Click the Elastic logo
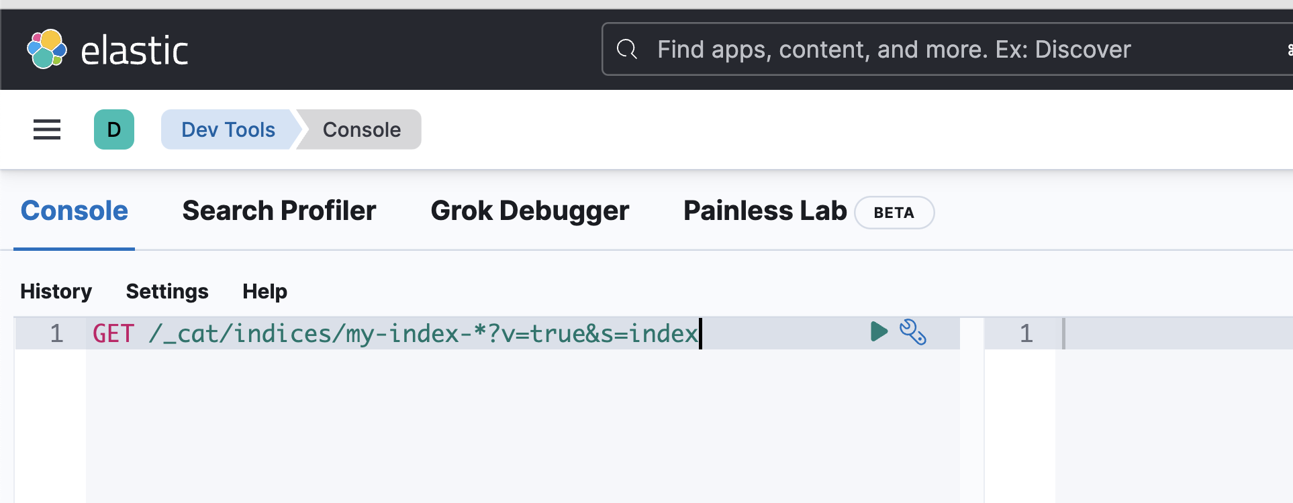The width and height of the screenshot is (1293, 503). 107,50
